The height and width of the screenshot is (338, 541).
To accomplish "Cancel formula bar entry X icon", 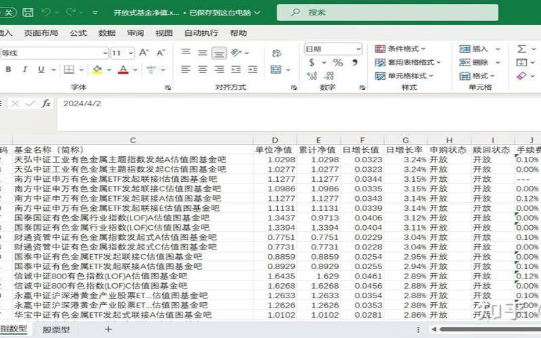I will [15, 103].
